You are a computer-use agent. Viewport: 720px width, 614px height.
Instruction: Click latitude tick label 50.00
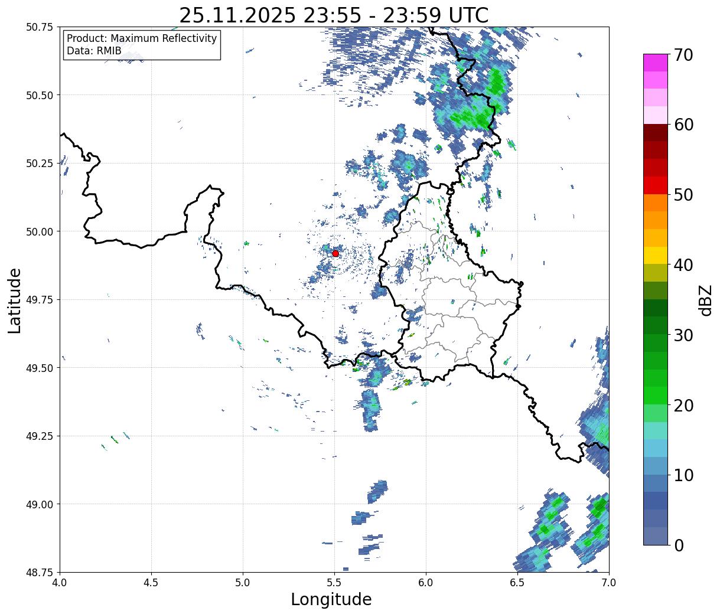39,231
